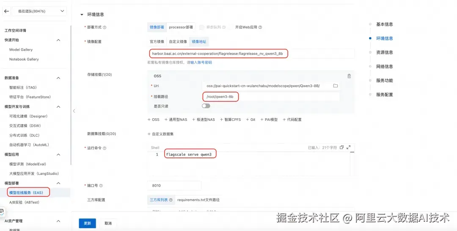Collapse the 模型应用 section

58,155
